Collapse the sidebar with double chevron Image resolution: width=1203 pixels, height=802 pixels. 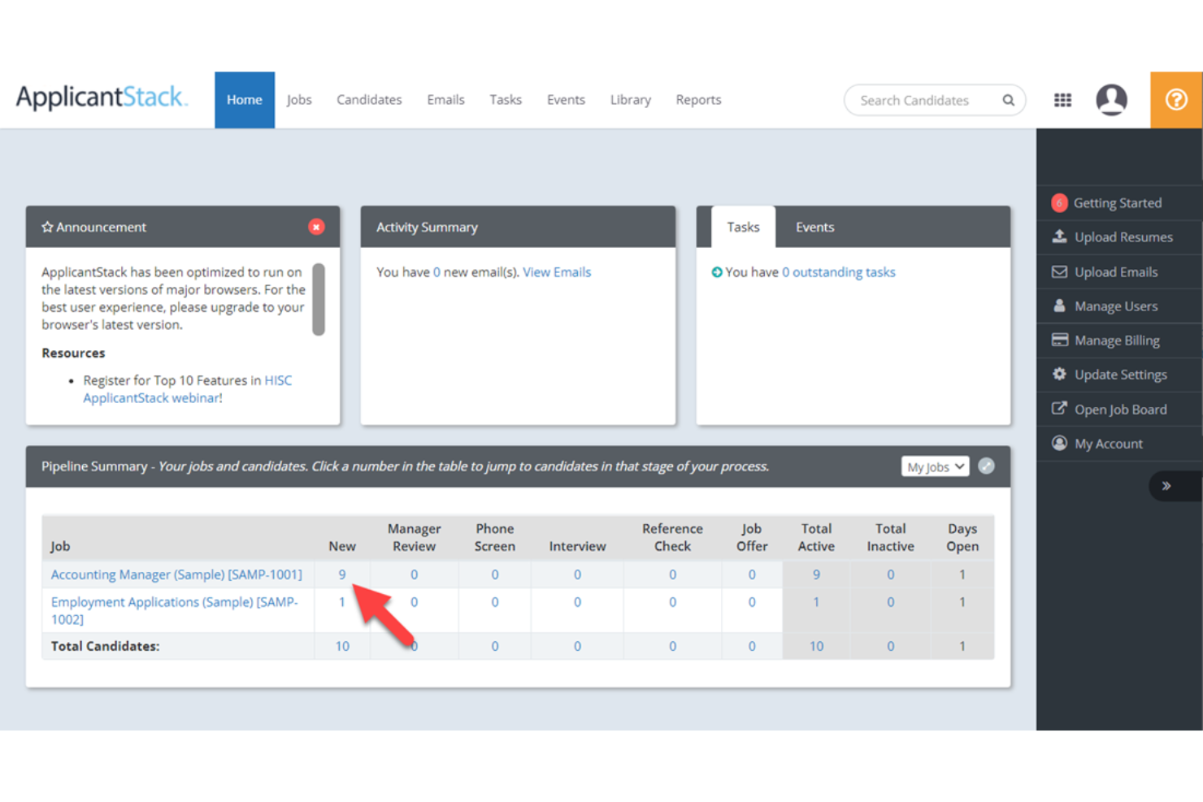point(1166,486)
